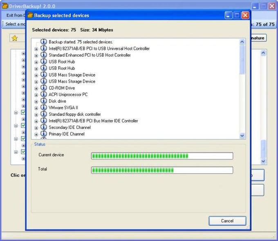Select the ACPI Uniprocessor PC row text
The width and height of the screenshot is (278, 241).
[x=68, y=95]
